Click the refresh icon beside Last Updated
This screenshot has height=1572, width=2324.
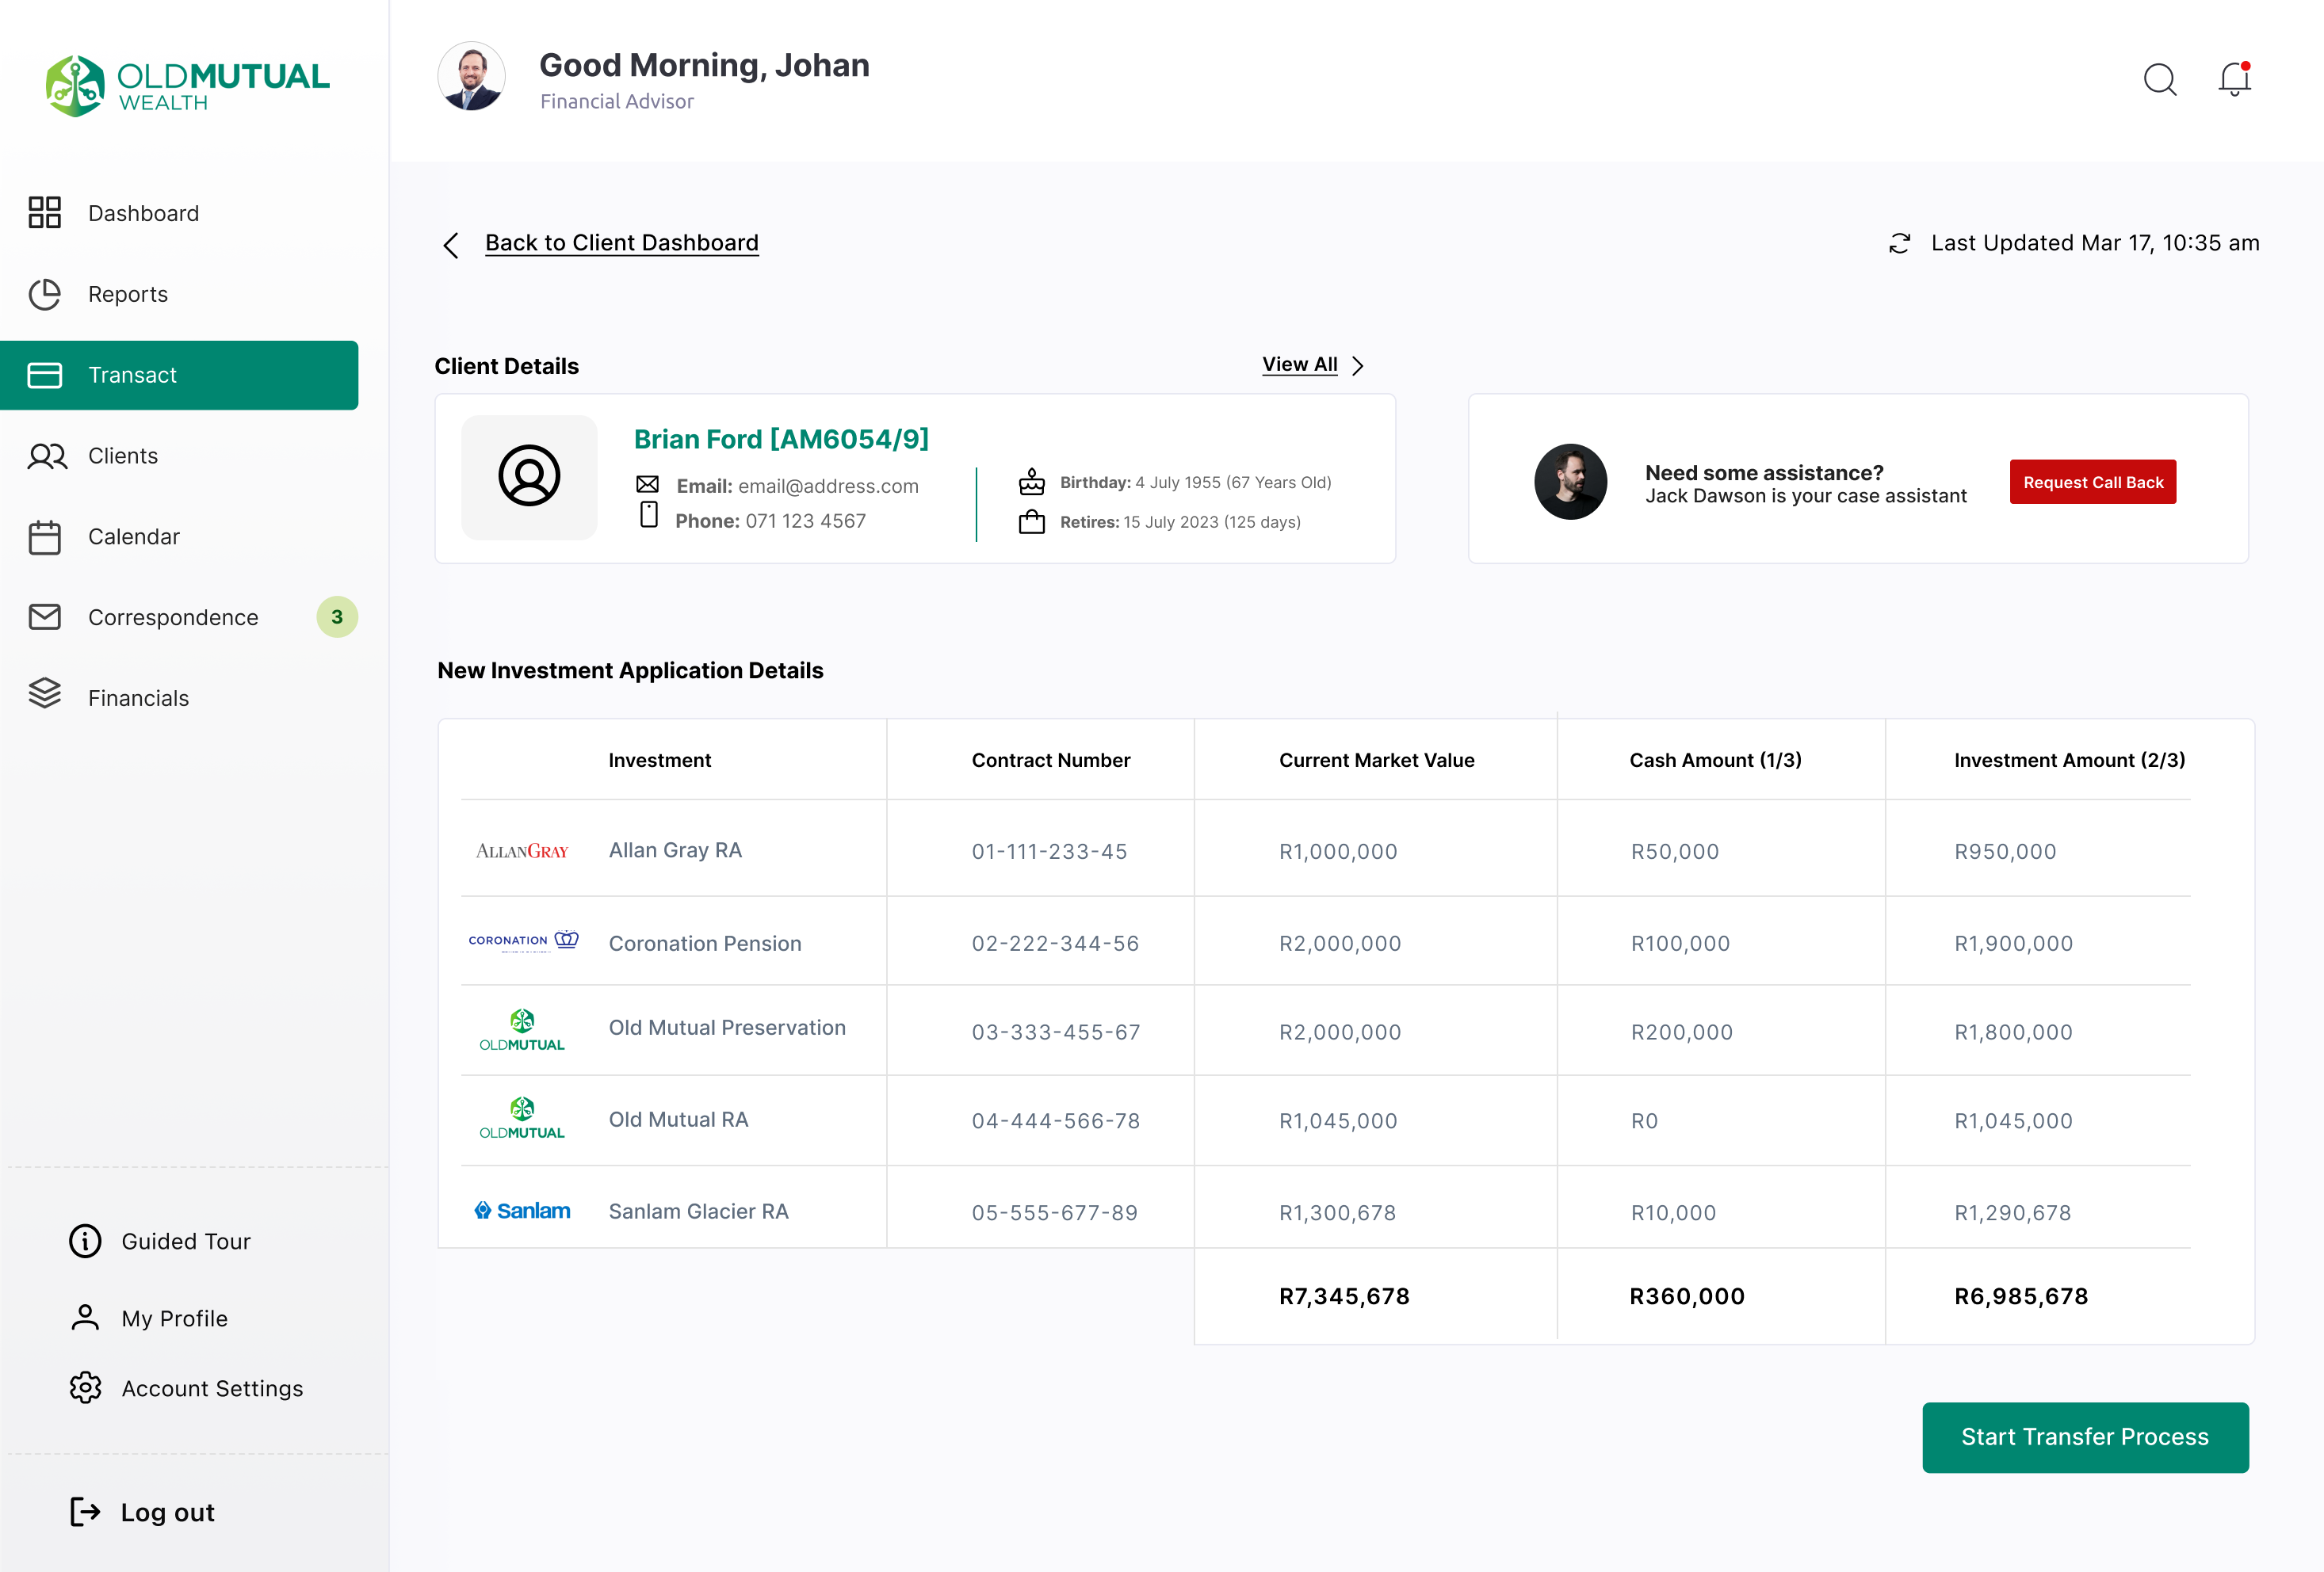(x=1900, y=242)
